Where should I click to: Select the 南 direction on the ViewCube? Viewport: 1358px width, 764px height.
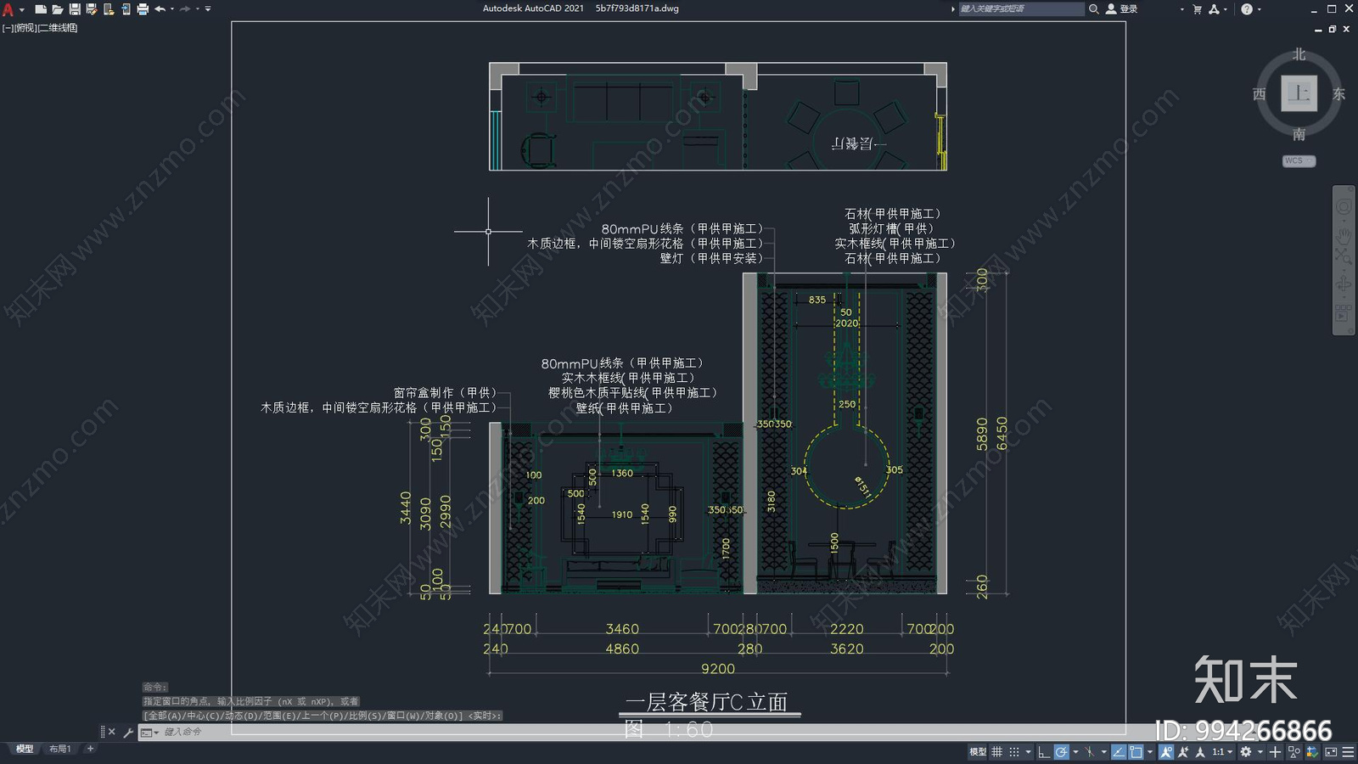1299,134
